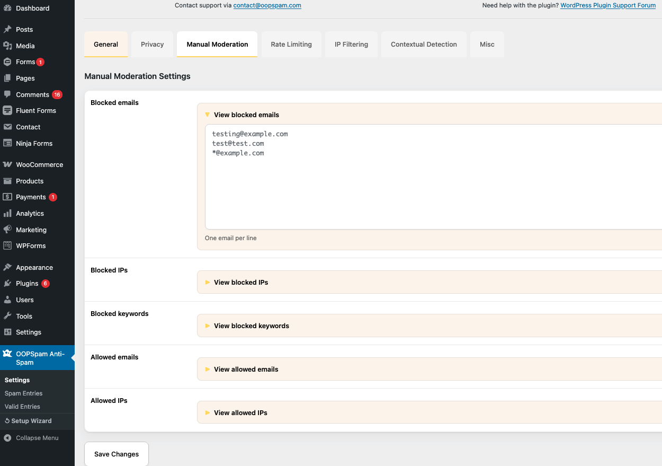Expand View allowed IPs

[240, 413]
